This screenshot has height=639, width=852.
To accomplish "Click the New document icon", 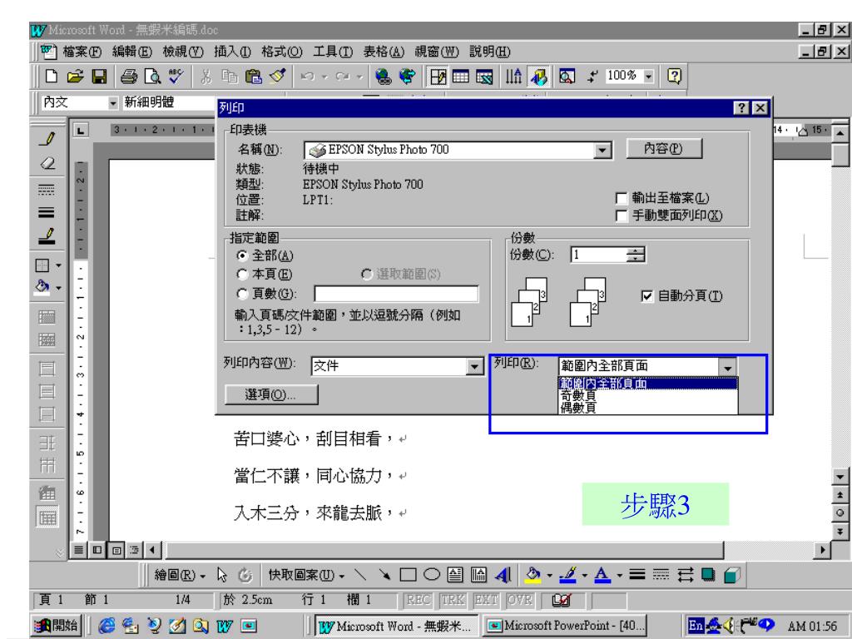I will [52, 76].
